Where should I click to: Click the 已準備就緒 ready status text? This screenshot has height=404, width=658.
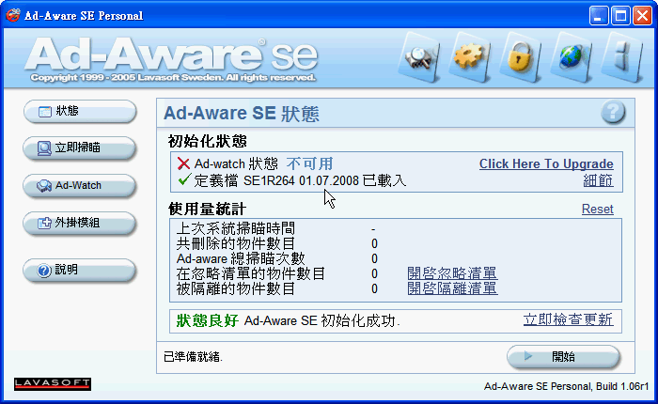(x=193, y=357)
